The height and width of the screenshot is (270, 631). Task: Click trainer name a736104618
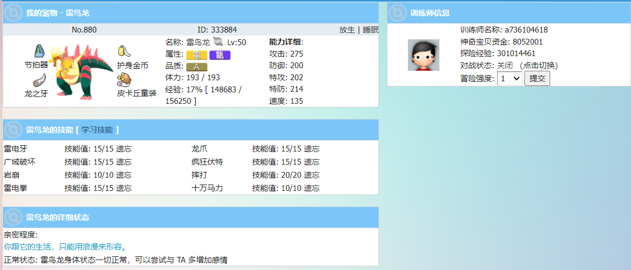tap(527, 30)
